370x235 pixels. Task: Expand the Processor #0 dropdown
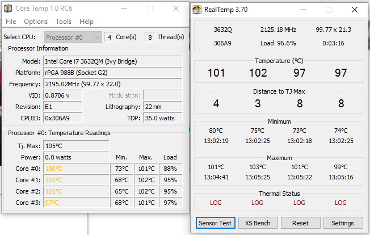(73, 37)
